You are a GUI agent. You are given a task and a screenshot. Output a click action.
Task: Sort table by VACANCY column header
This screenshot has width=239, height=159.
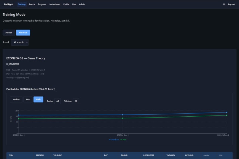click(171, 155)
